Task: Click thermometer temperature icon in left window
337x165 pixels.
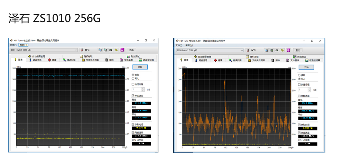Action: point(82,50)
